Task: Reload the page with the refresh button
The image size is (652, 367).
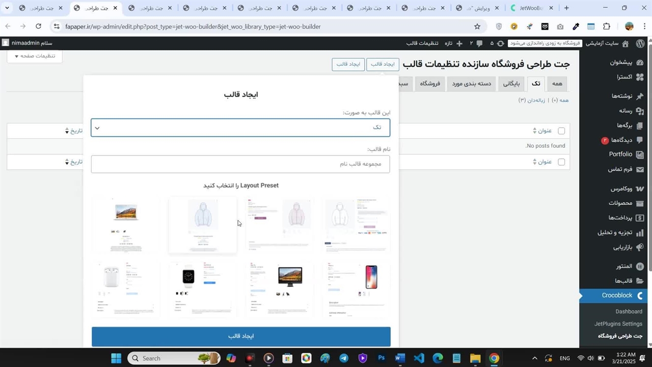Action: click(38, 27)
